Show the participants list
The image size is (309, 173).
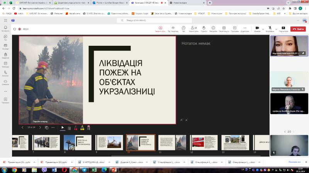194,29
